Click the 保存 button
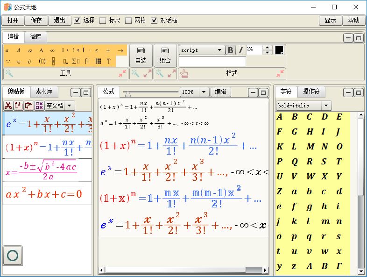The height and width of the screenshot is (277, 367). [x=36, y=21]
